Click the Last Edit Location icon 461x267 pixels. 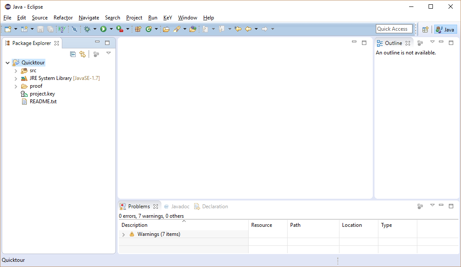238,29
